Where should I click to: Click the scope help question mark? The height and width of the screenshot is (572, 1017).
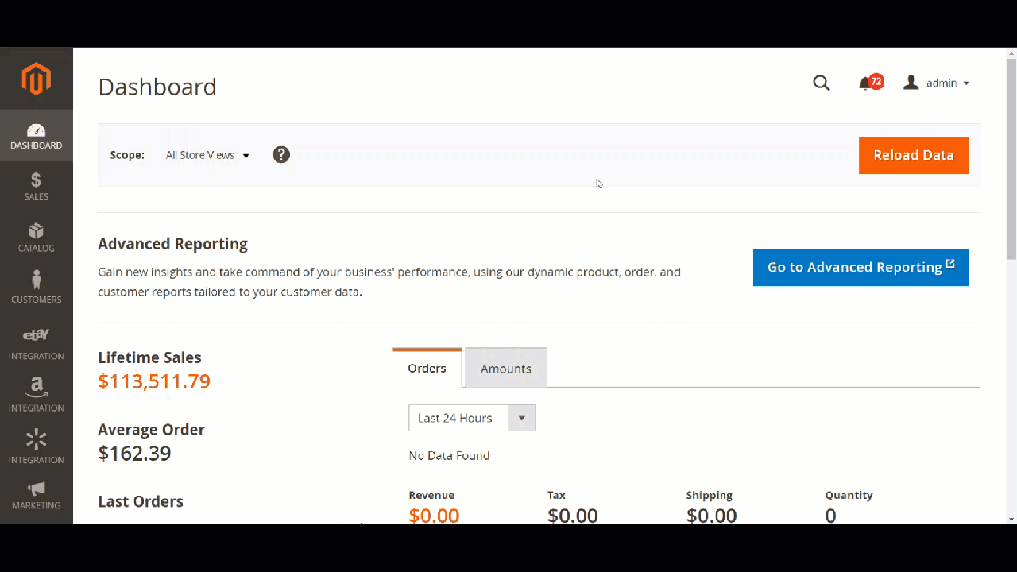[x=281, y=155]
